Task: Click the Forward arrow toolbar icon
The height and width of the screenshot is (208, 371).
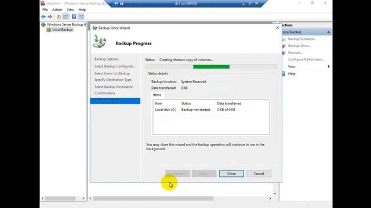Action: coord(50,17)
